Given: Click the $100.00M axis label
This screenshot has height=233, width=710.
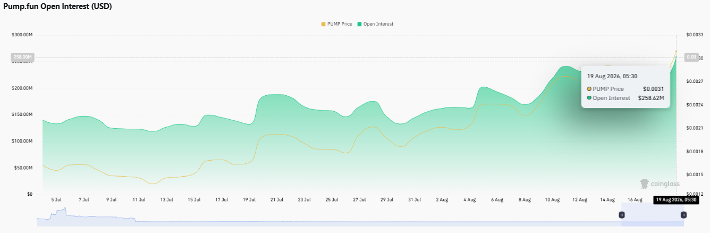Looking at the screenshot, I should coord(22,141).
